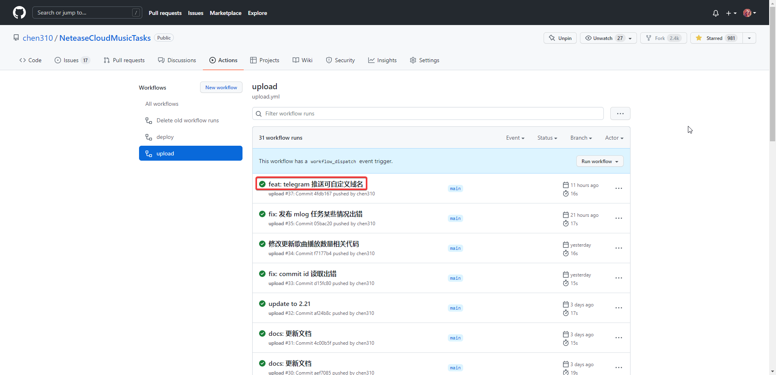
Task: Open the kebab menu next to workflow run filter
Action: 620,113
